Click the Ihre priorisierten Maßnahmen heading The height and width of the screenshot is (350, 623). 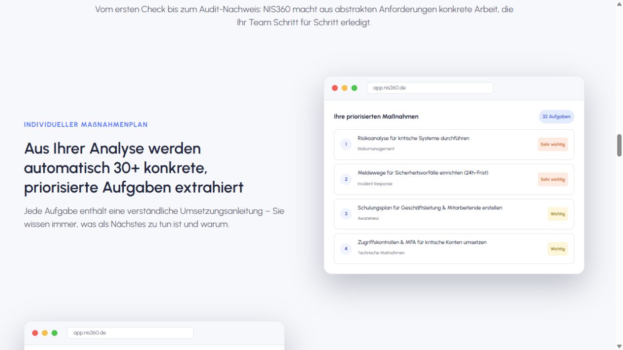[376, 117]
